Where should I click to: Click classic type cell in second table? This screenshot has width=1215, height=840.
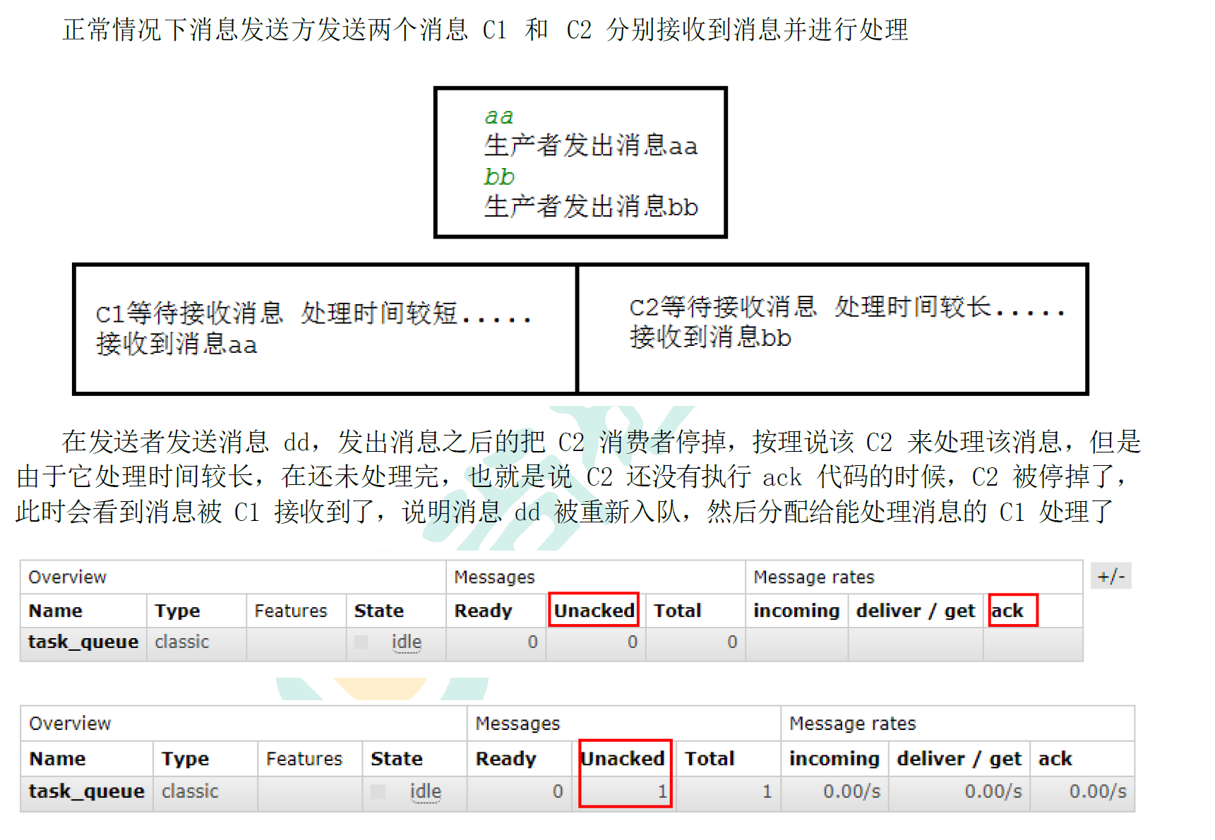coord(190,791)
